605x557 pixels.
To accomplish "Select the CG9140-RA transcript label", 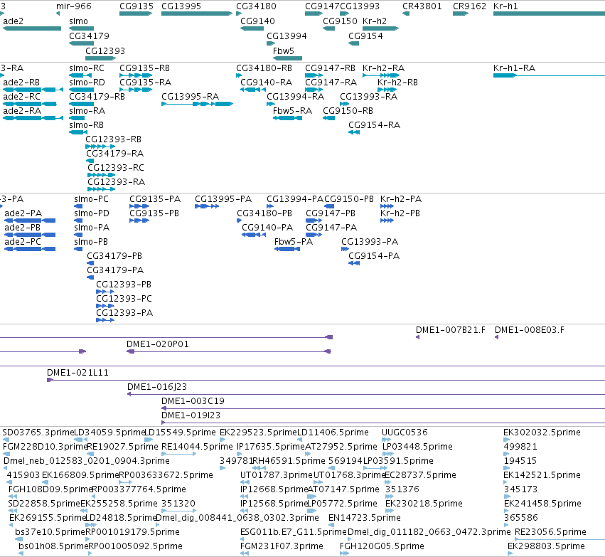I will pyautogui.click(x=266, y=83).
